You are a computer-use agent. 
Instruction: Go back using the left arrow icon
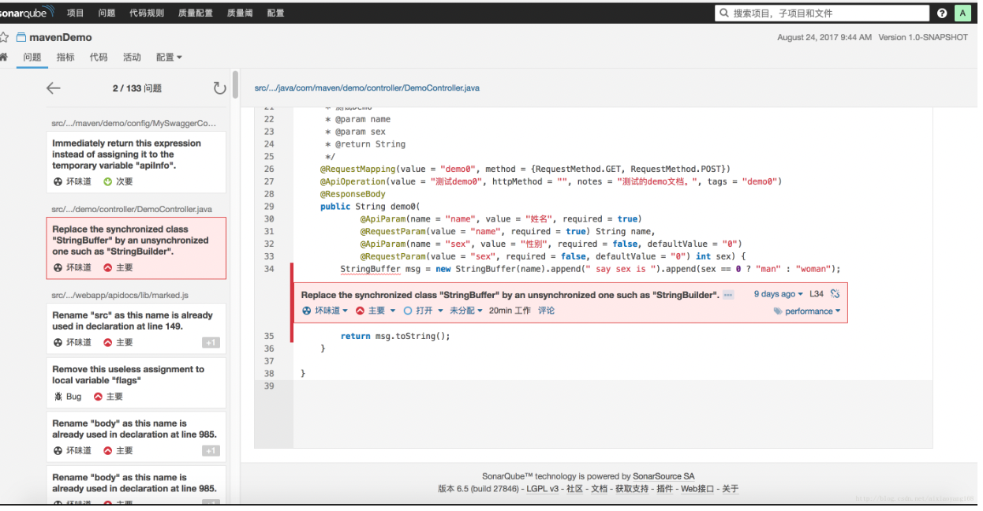point(53,88)
